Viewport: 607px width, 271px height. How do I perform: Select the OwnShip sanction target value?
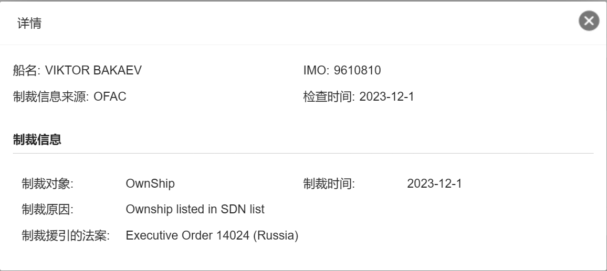(150, 183)
